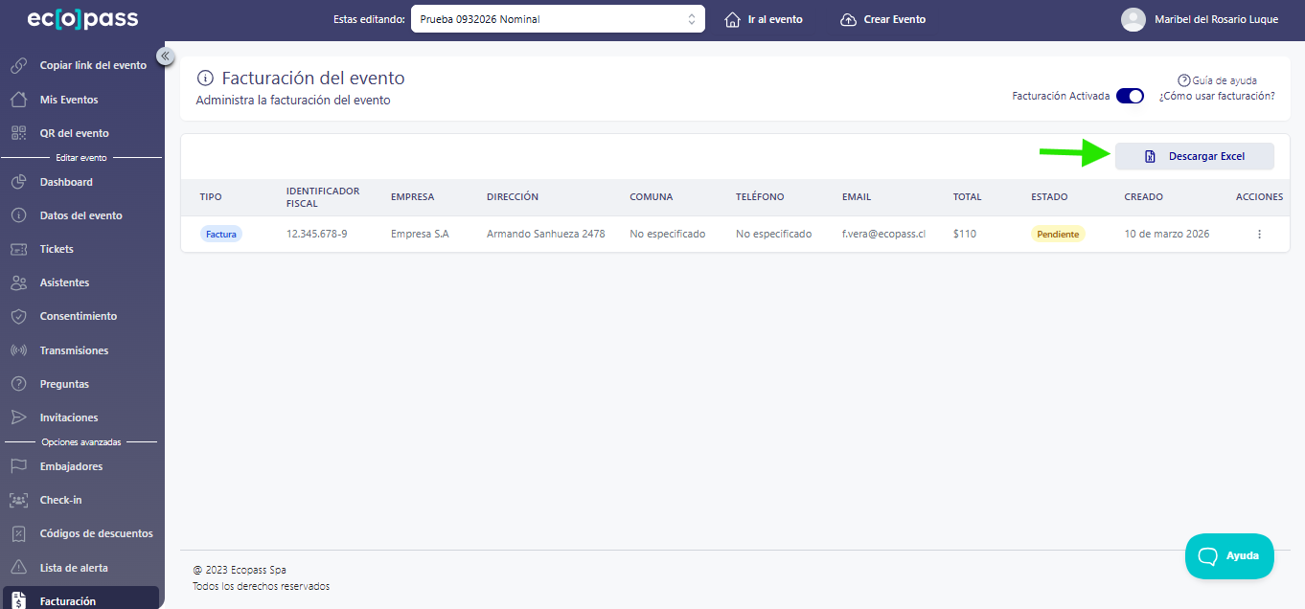1305x609 pixels.
Task: Download billing data with Descargar Excel
Action: (1195, 156)
